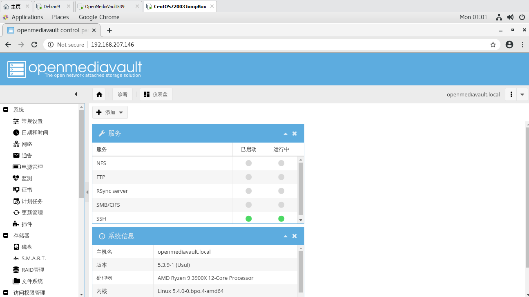The height and width of the screenshot is (297, 529).
Task: Collapse the 系统 sidebar section
Action: coord(5,109)
